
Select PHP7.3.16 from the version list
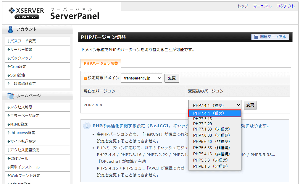pos(202,119)
